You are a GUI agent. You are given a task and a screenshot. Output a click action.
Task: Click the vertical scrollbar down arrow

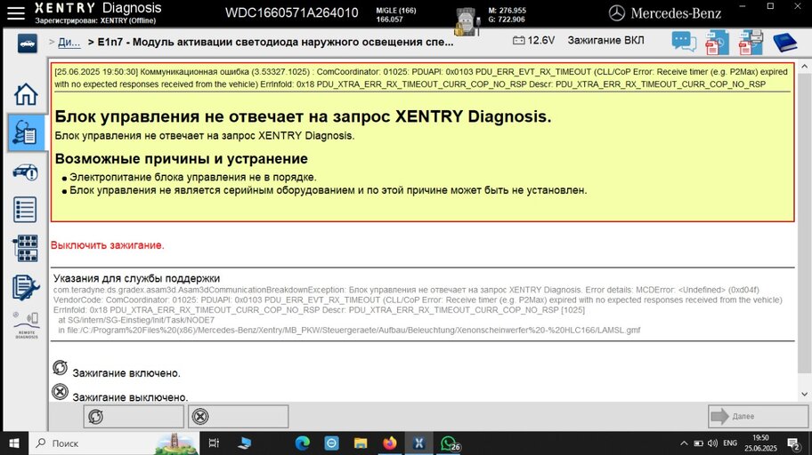pyautogui.click(x=804, y=394)
